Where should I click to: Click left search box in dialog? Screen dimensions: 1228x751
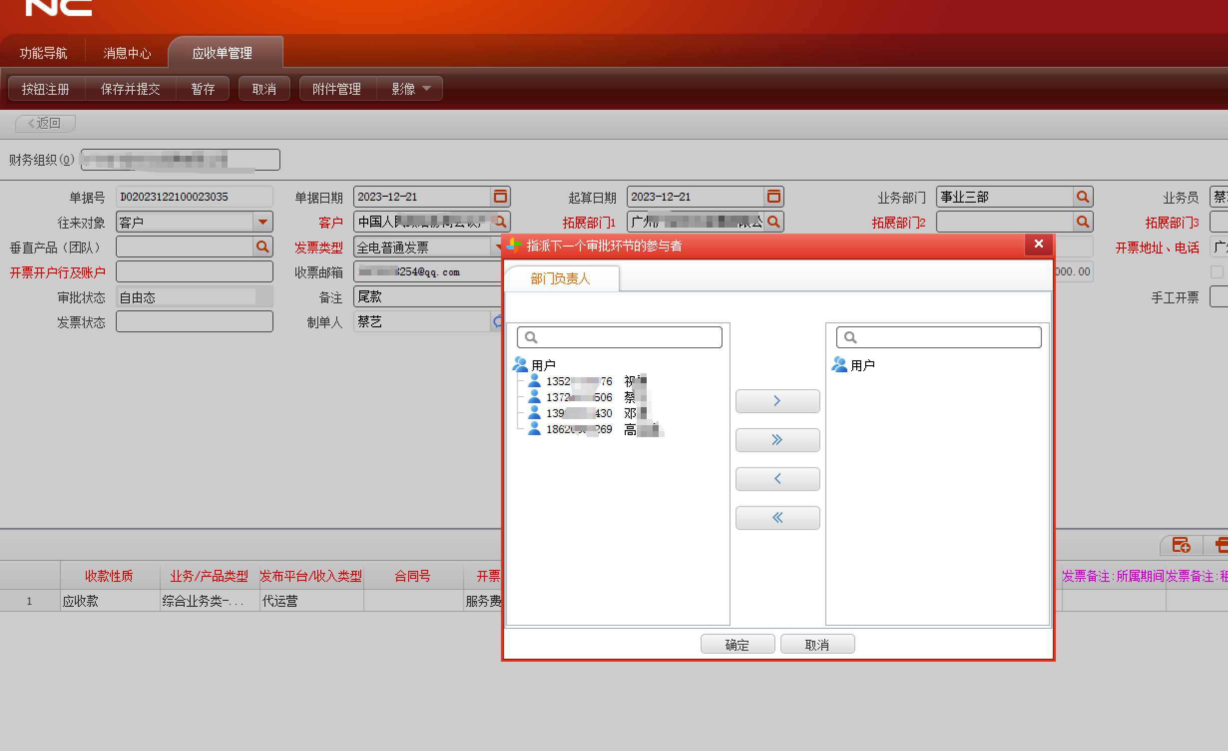coord(620,337)
